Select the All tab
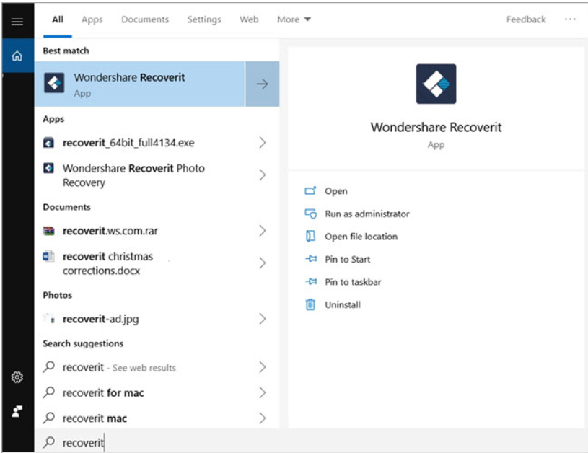 tap(58, 19)
